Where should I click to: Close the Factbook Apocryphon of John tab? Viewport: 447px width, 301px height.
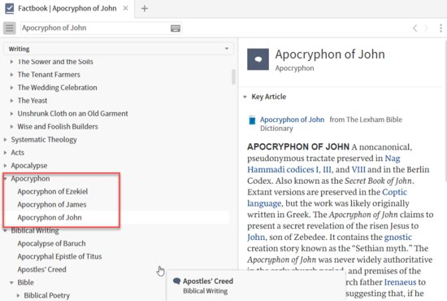[x=125, y=8]
